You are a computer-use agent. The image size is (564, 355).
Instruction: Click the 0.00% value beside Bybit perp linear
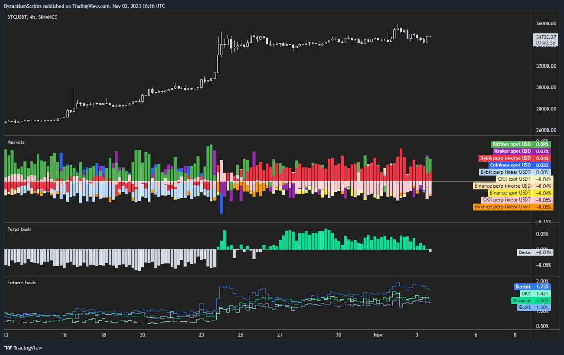[542, 172]
